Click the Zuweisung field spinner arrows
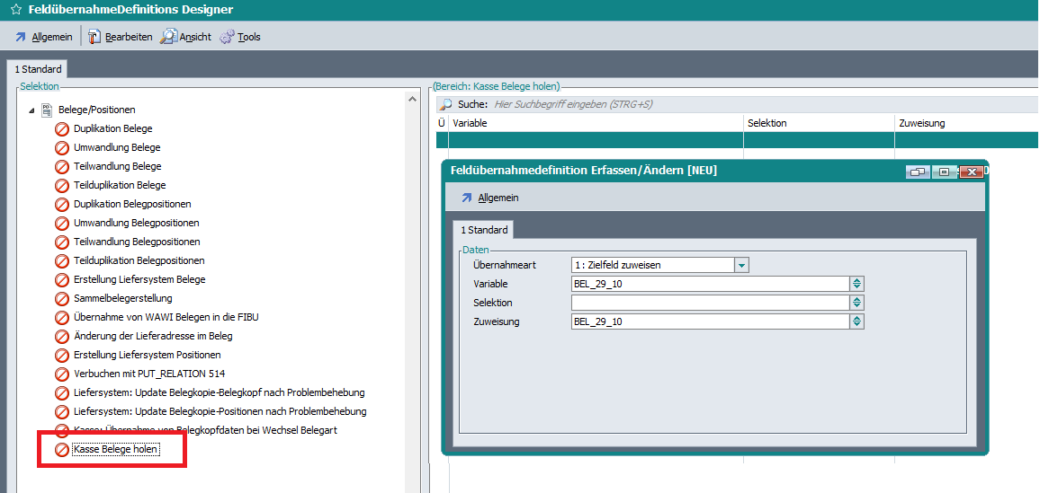Image resolution: width=1049 pixels, height=493 pixels. click(856, 321)
